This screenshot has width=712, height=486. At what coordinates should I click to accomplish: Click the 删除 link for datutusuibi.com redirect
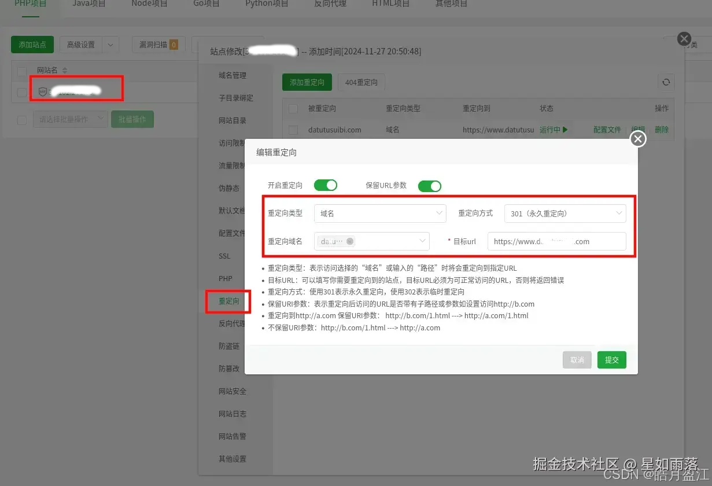click(662, 130)
